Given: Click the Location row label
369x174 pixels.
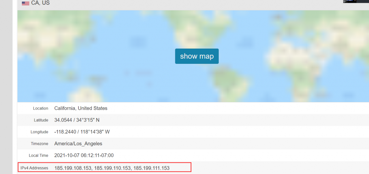Looking at the screenshot, I should (40, 108).
